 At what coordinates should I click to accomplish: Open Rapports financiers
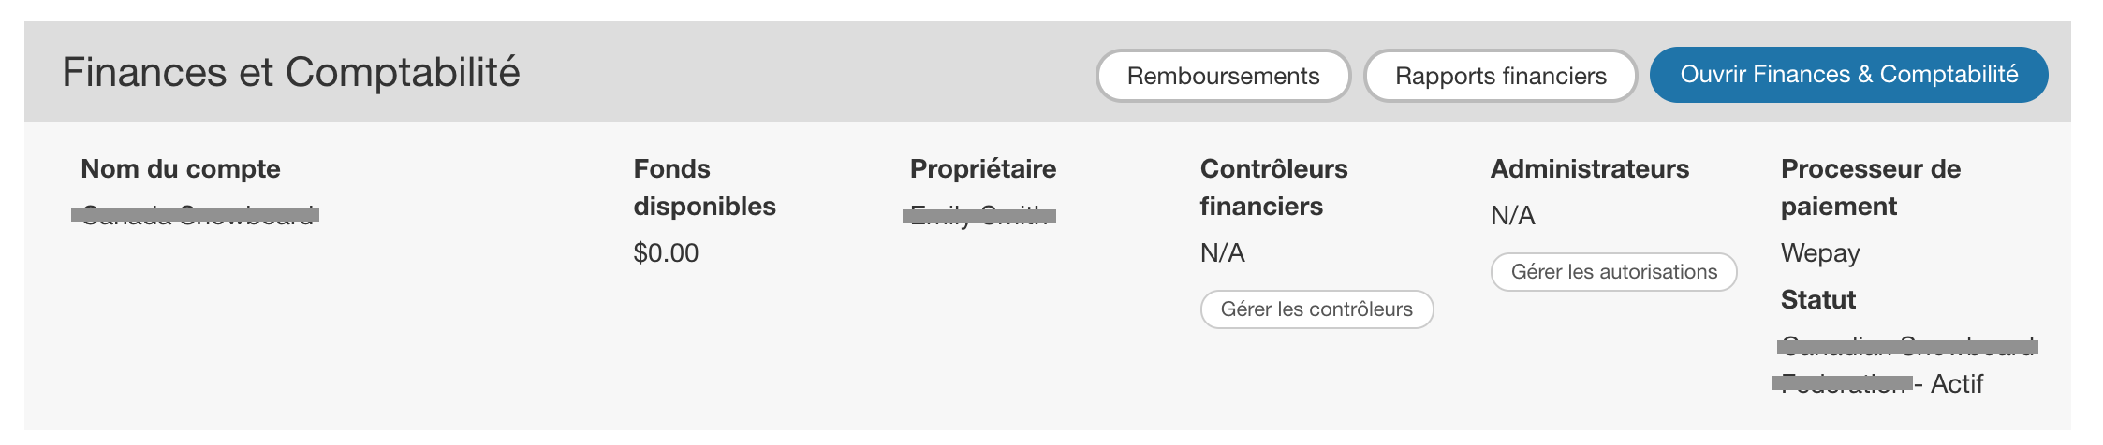[x=1500, y=76]
